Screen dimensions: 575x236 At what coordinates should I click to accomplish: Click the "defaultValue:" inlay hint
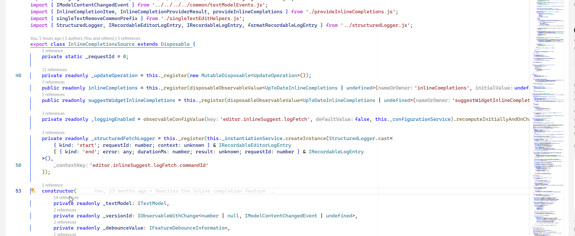pyautogui.click(x=334, y=119)
